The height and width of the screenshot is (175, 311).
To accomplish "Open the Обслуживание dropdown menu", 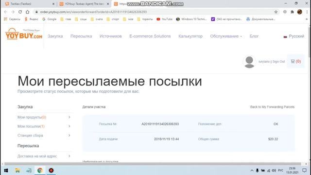I will point(226,36).
